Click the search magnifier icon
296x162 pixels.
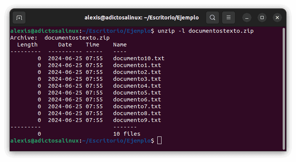pos(213,18)
